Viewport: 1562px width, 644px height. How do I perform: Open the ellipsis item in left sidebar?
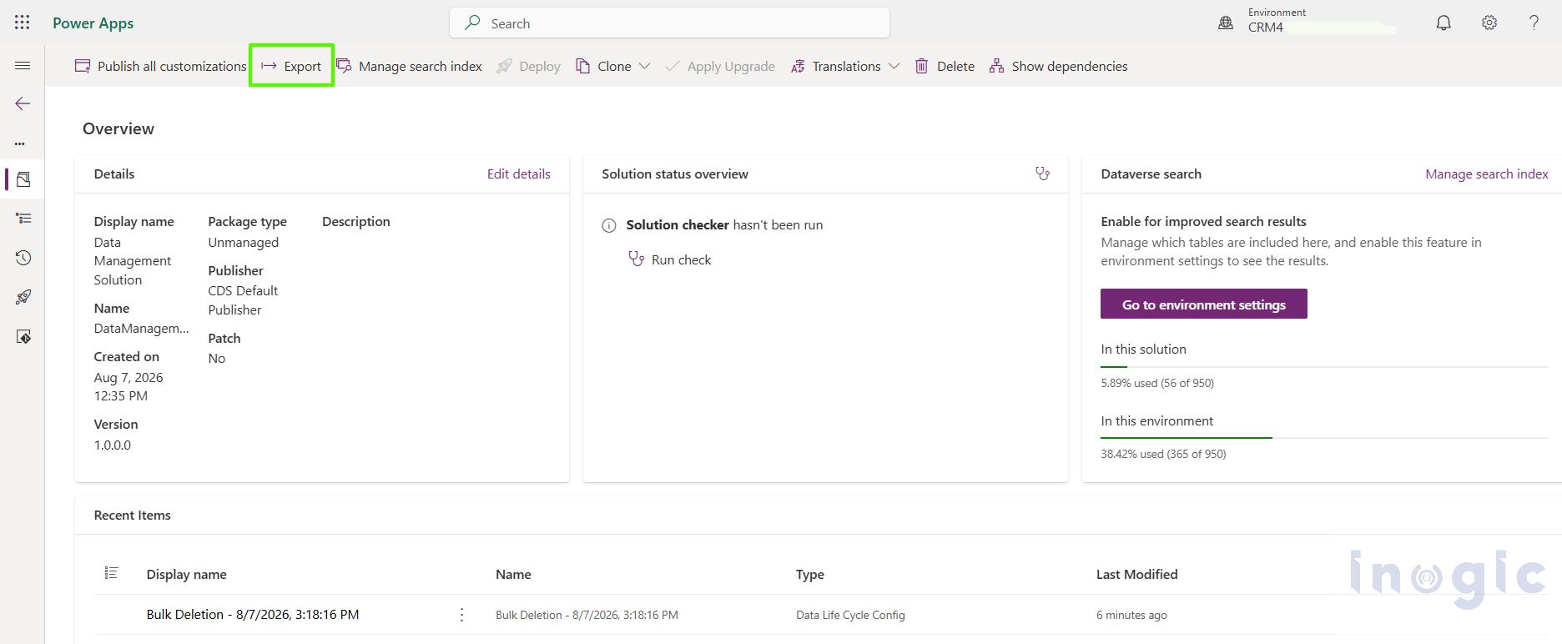(x=20, y=143)
